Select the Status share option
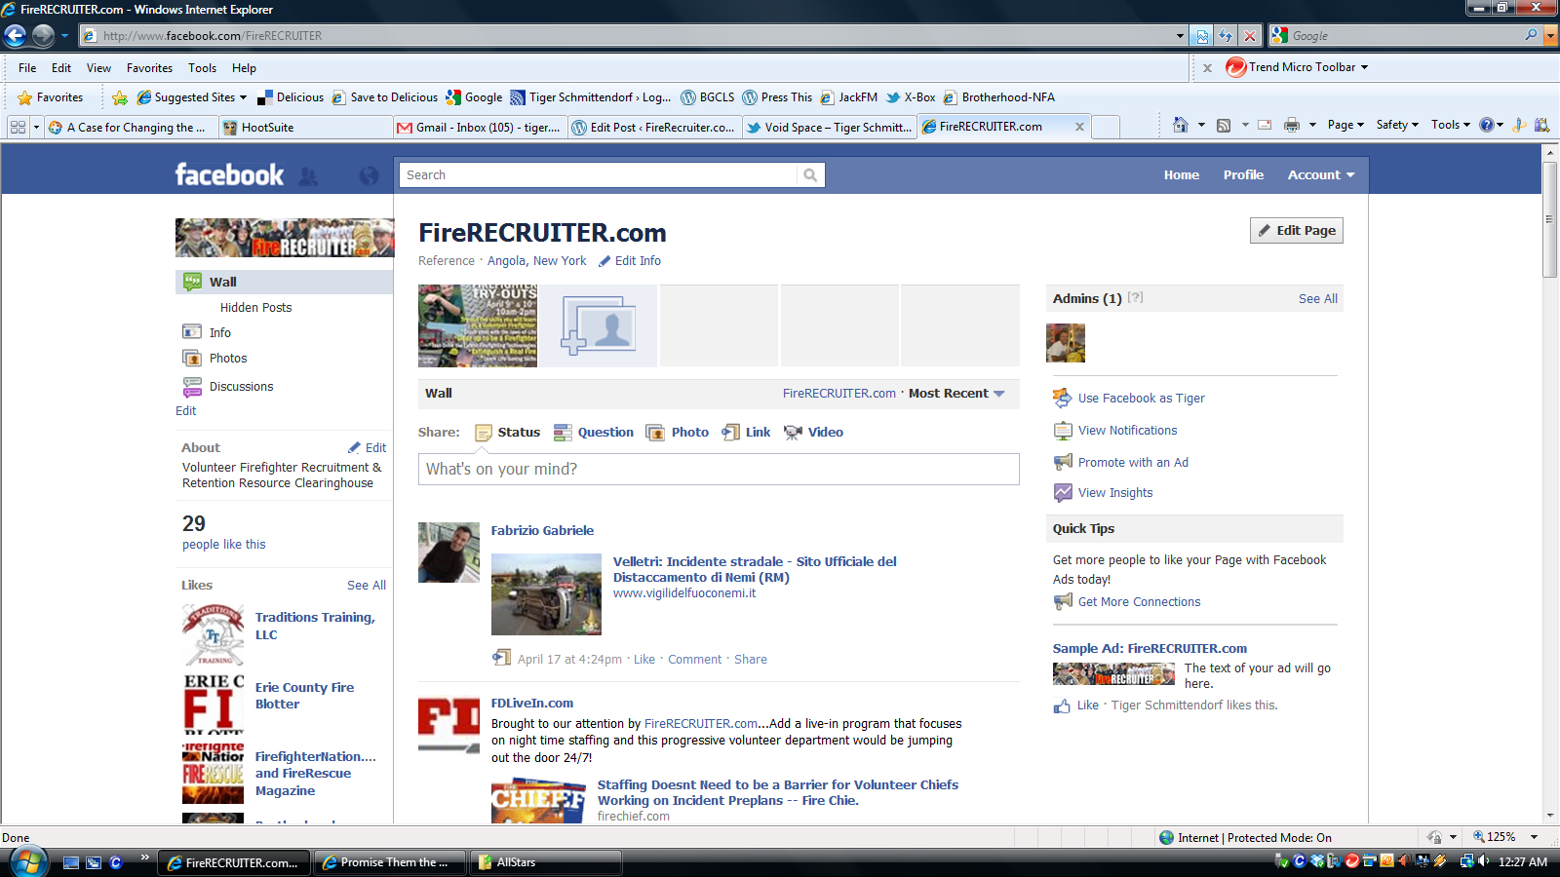This screenshot has width=1560, height=877. pyautogui.click(x=507, y=432)
